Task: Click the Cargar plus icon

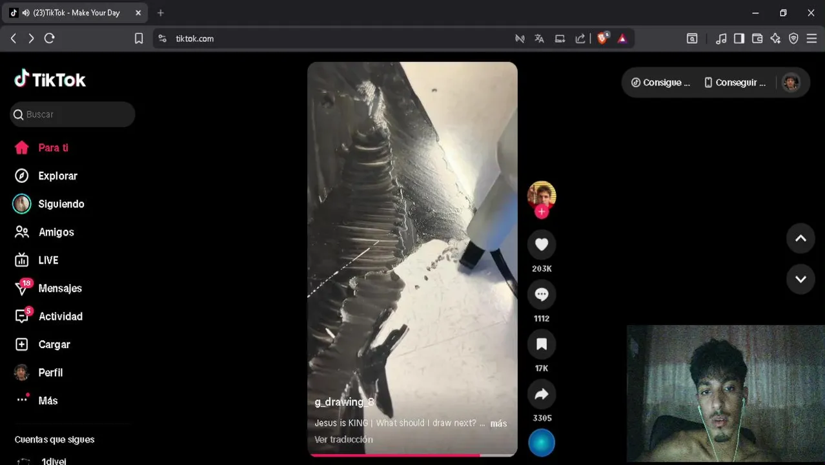Action: 22,344
